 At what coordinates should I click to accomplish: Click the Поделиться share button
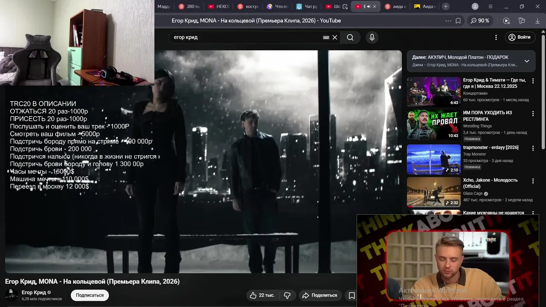320,295
